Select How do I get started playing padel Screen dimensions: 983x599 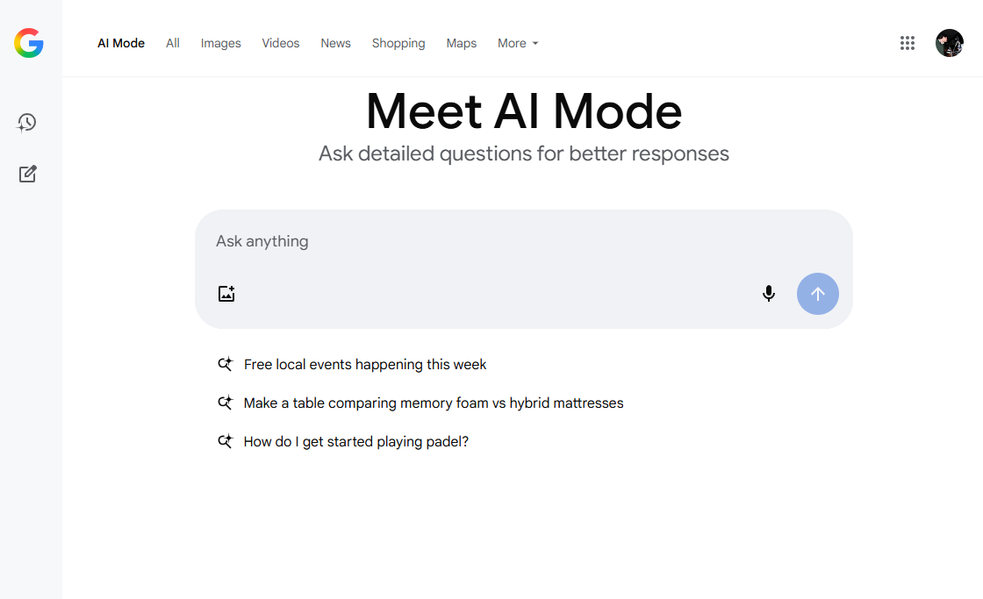pos(356,442)
